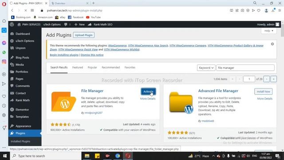The width and height of the screenshot is (284, 160).
Task: Activate the File Manager plugin
Action: 148,92
